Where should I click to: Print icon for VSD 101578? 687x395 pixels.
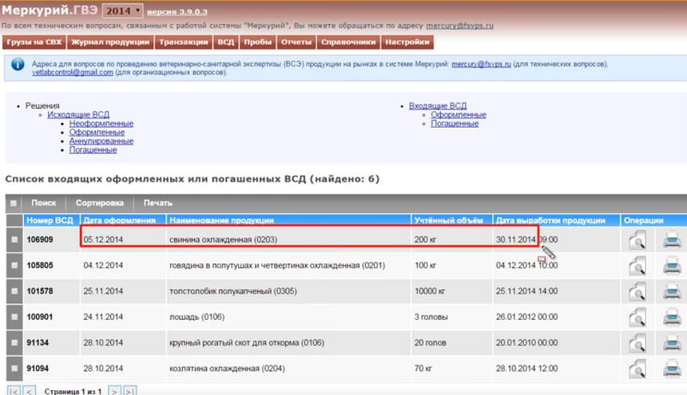click(672, 291)
